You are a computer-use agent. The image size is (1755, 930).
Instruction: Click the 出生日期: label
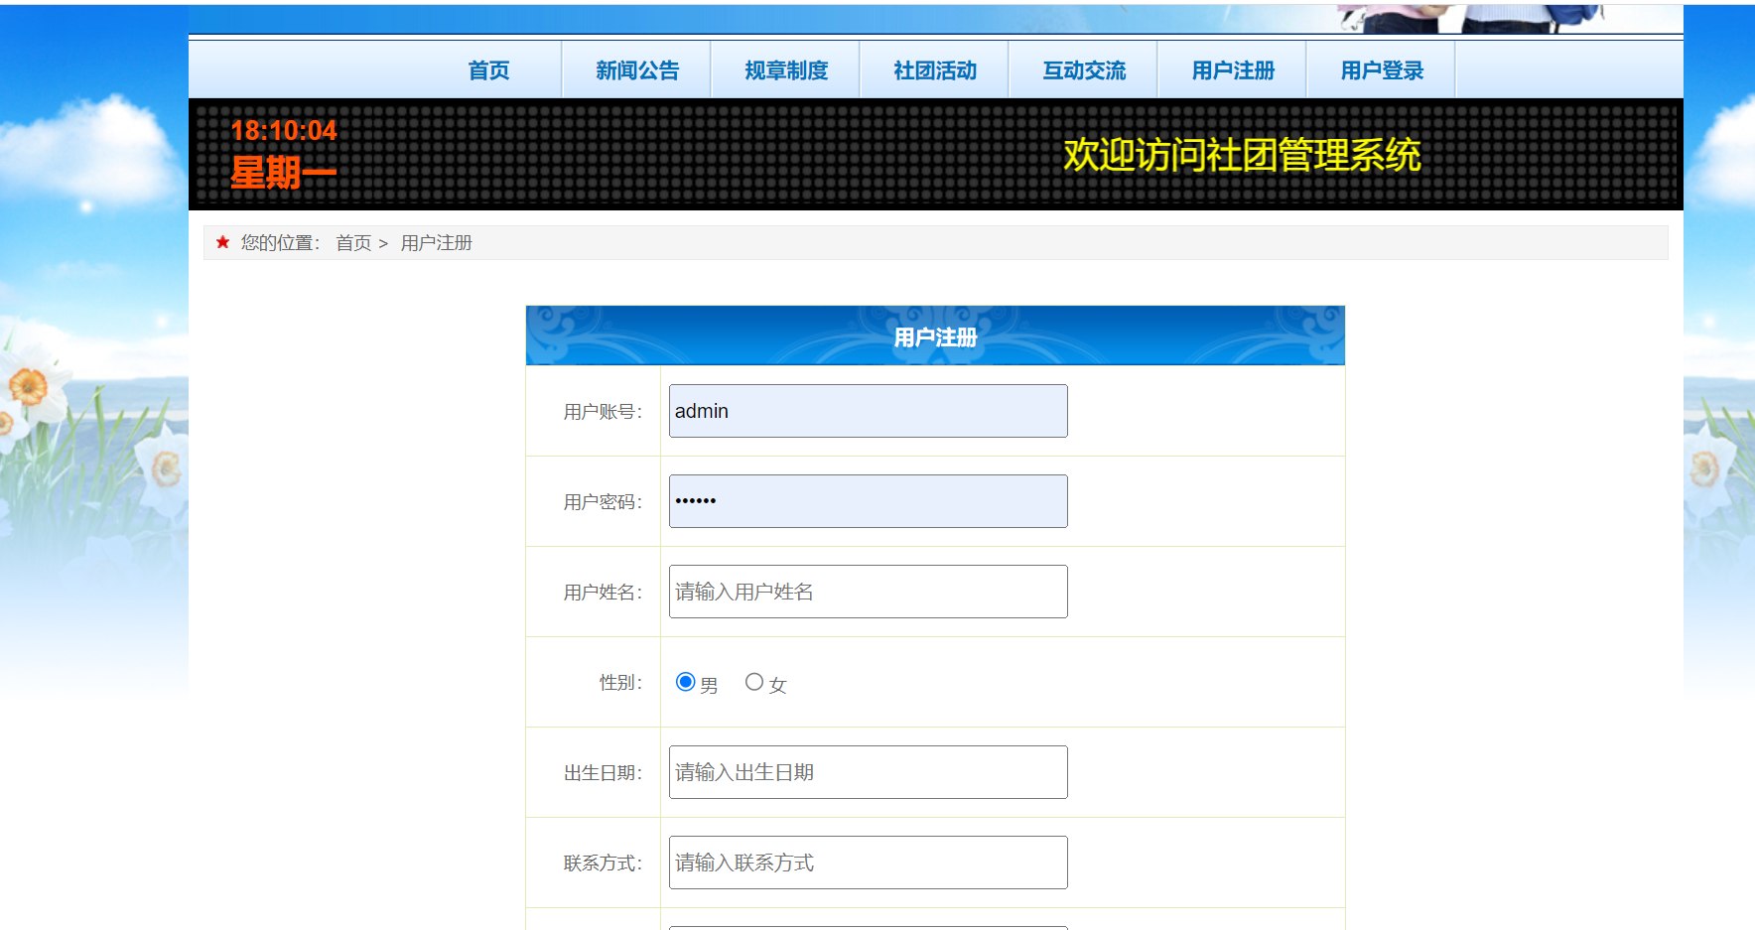click(604, 773)
